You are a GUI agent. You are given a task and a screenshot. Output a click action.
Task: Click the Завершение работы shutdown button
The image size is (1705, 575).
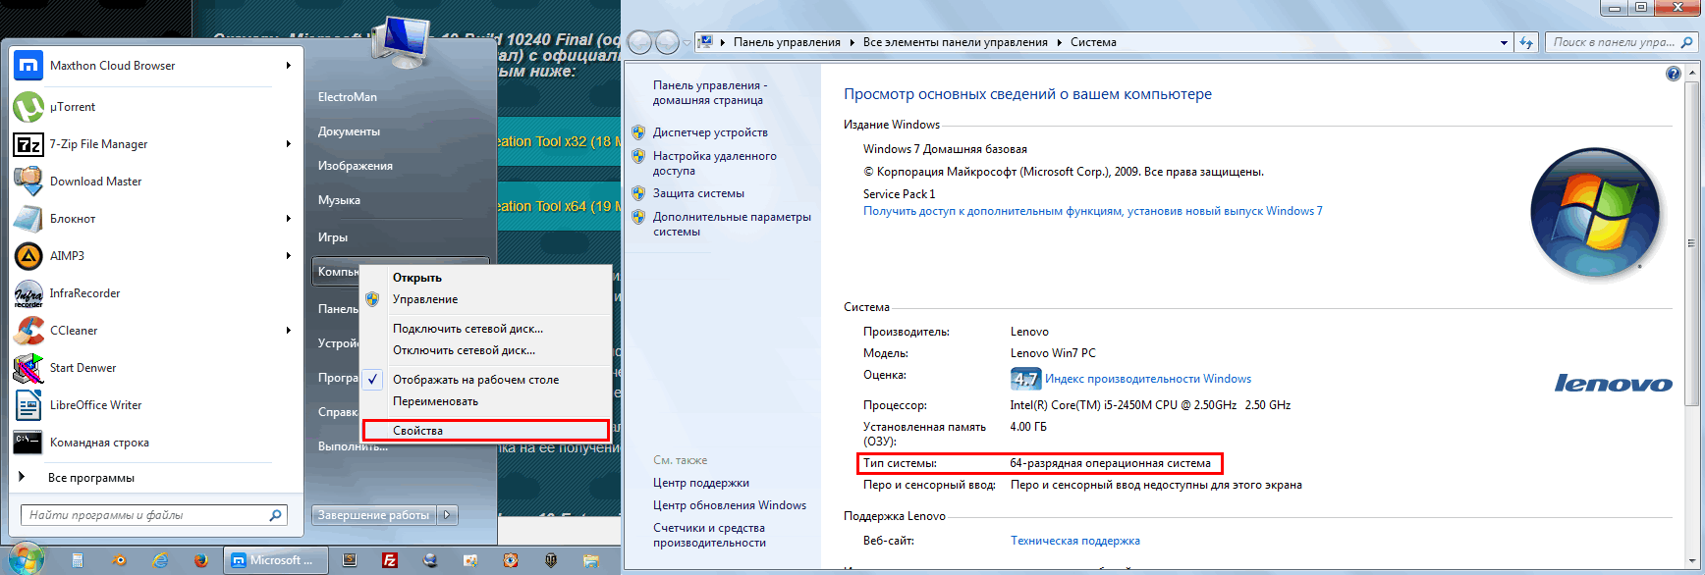click(x=374, y=515)
